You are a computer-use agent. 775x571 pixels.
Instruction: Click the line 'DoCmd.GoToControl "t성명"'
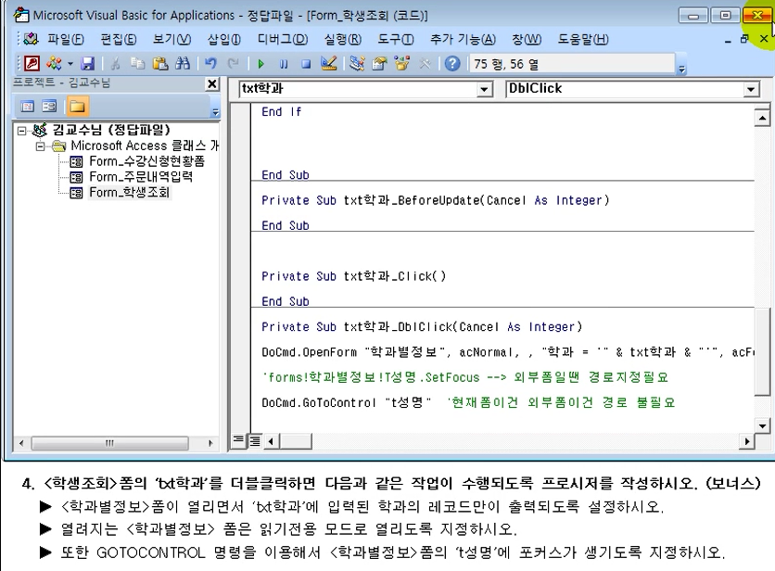pos(347,403)
